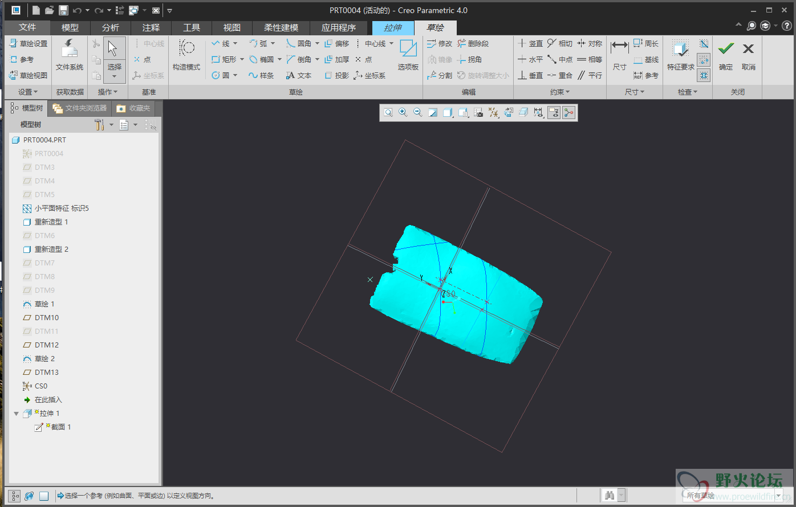Cancel sketch with 取消 button
The height and width of the screenshot is (507, 796).
749,56
